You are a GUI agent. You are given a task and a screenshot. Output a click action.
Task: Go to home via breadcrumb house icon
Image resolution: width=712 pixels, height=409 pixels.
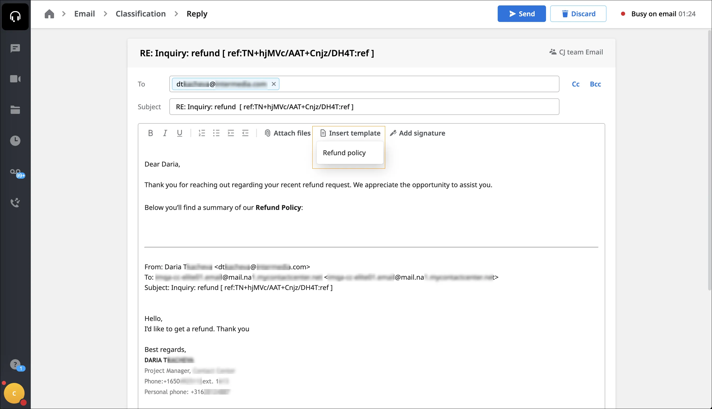pos(49,14)
